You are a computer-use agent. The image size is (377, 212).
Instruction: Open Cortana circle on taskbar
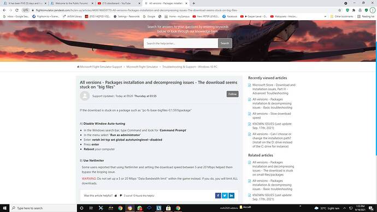coord(81,208)
